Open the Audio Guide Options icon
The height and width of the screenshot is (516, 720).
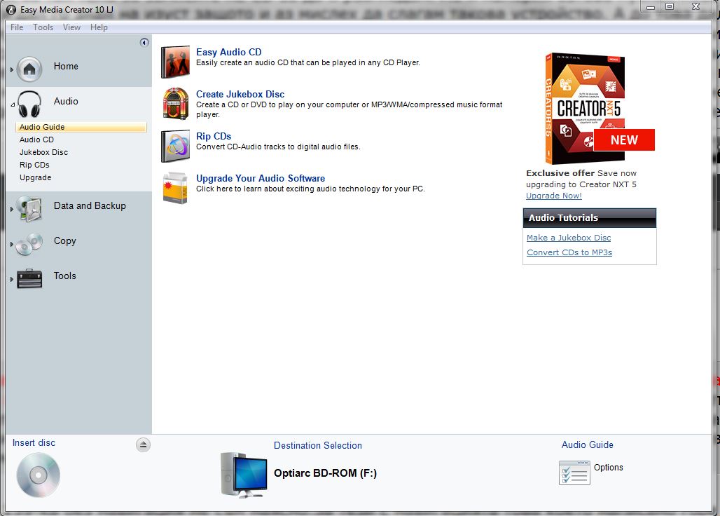(x=574, y=472)
